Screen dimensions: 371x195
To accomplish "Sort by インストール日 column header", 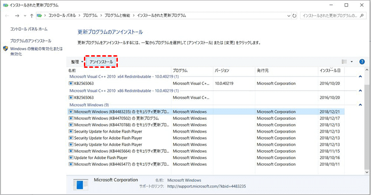I will [331, 71].
